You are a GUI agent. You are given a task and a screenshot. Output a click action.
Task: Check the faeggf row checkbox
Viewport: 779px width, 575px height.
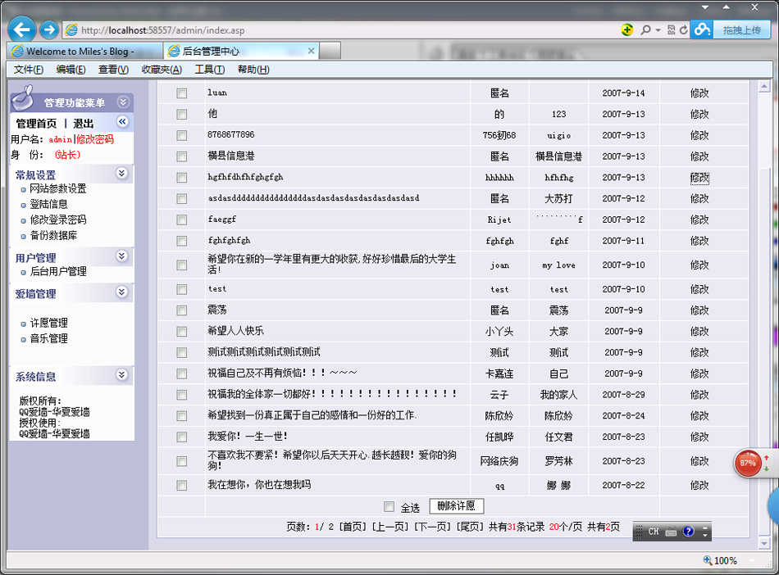(x=182, y=220)
